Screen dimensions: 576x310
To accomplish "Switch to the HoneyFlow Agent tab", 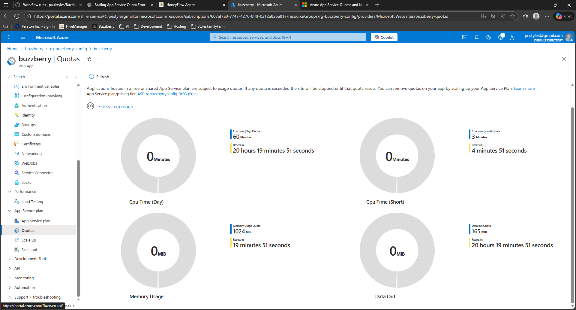I will [192, 5].
